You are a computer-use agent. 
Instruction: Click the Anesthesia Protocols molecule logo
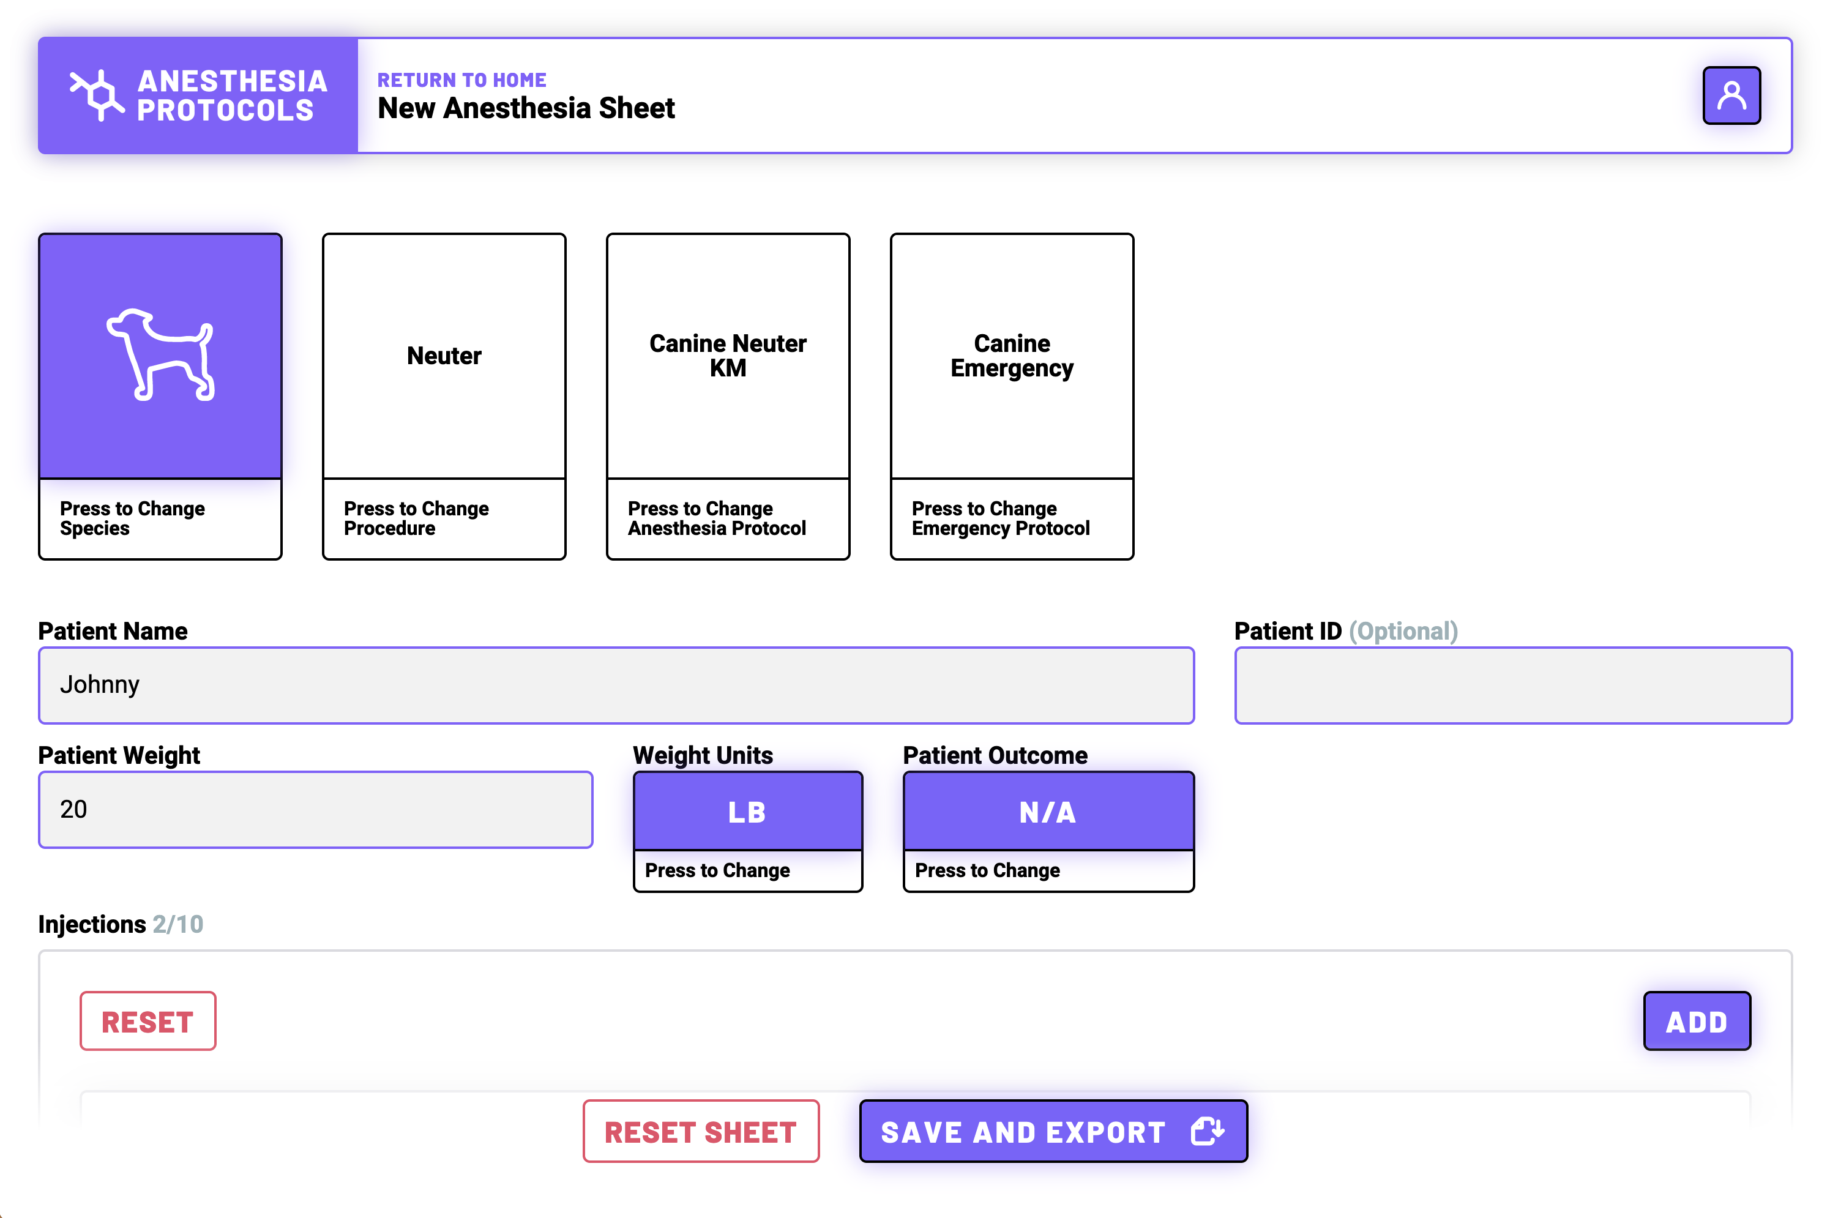(x=97, y=95)
